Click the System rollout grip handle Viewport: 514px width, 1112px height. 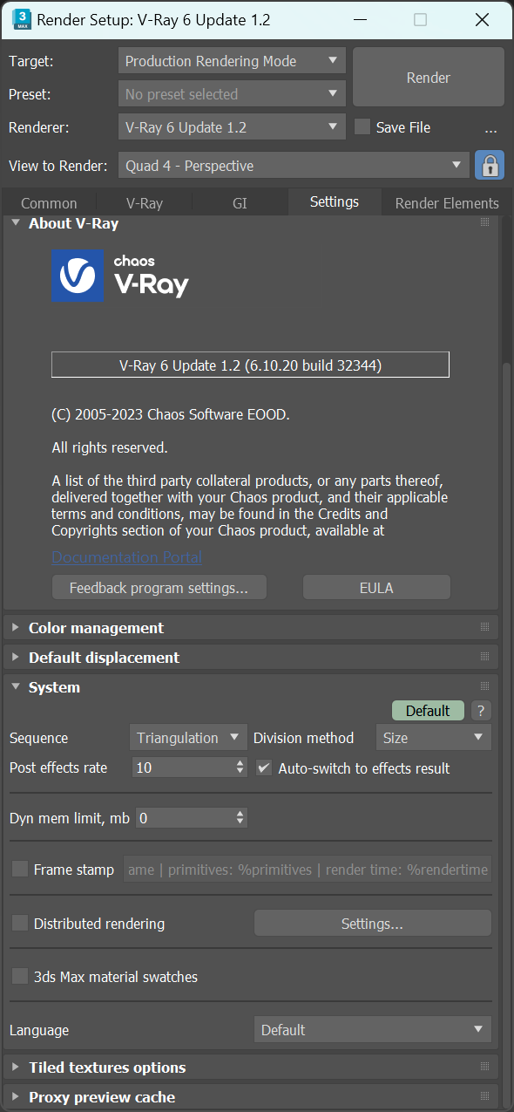pyautogui.click(x=485, y=687)
